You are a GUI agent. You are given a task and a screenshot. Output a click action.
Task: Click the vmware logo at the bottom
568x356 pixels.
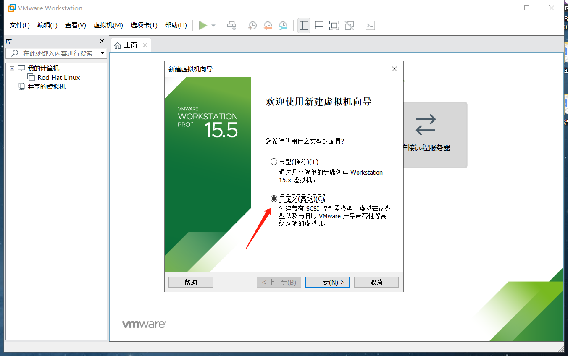[x=144, y=324]
